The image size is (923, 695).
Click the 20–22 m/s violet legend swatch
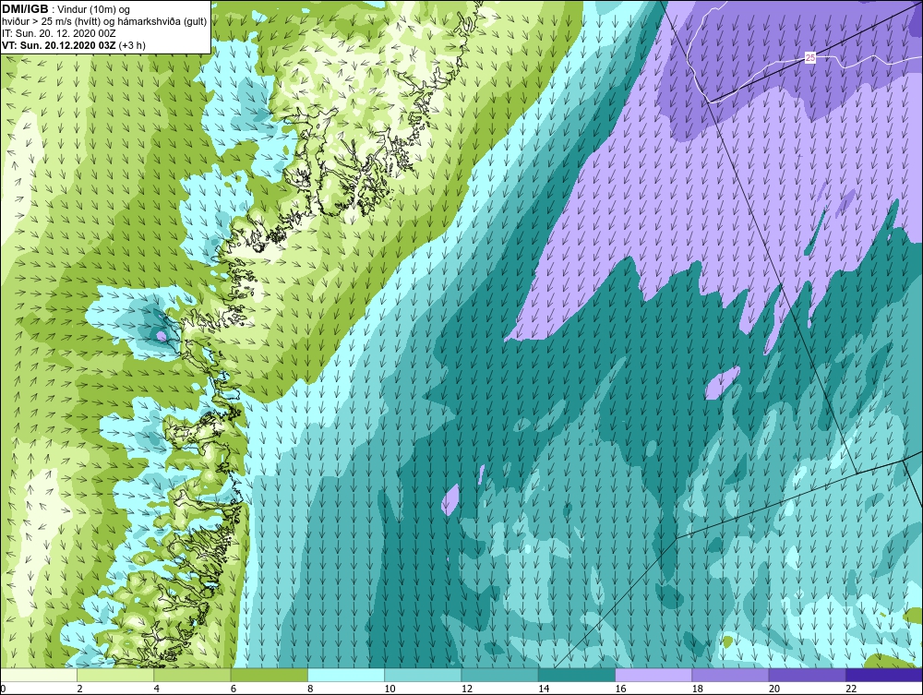click(x=807, y=675)
